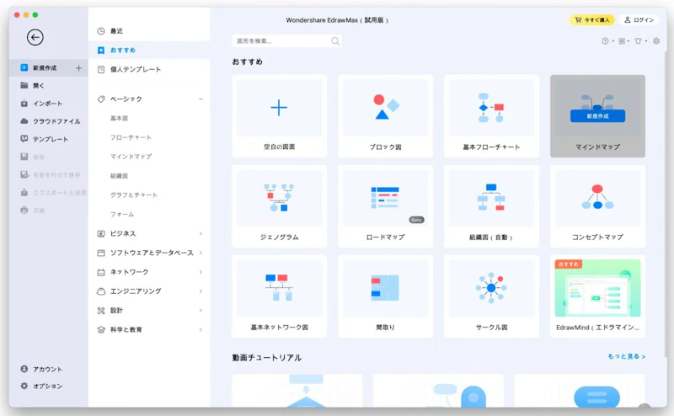The height and width of the screenshot is (416, 674).
Task: Click 新規作成 button on マインドマップ card
Action: [597, 116]
